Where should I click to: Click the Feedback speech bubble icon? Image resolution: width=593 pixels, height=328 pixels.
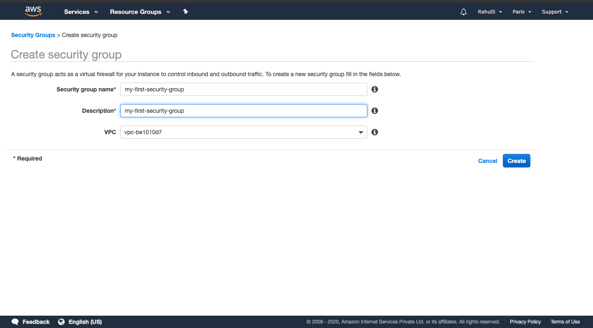coord(15,321)
